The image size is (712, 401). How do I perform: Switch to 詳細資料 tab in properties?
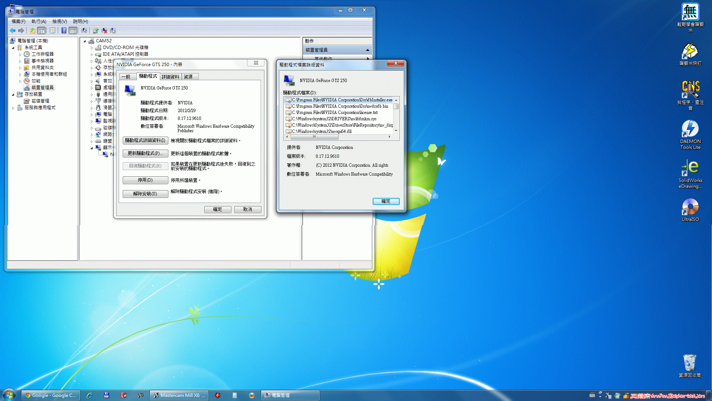pos(170,77)
